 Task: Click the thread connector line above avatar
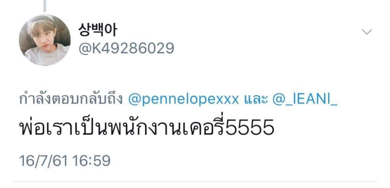point(45,6)
